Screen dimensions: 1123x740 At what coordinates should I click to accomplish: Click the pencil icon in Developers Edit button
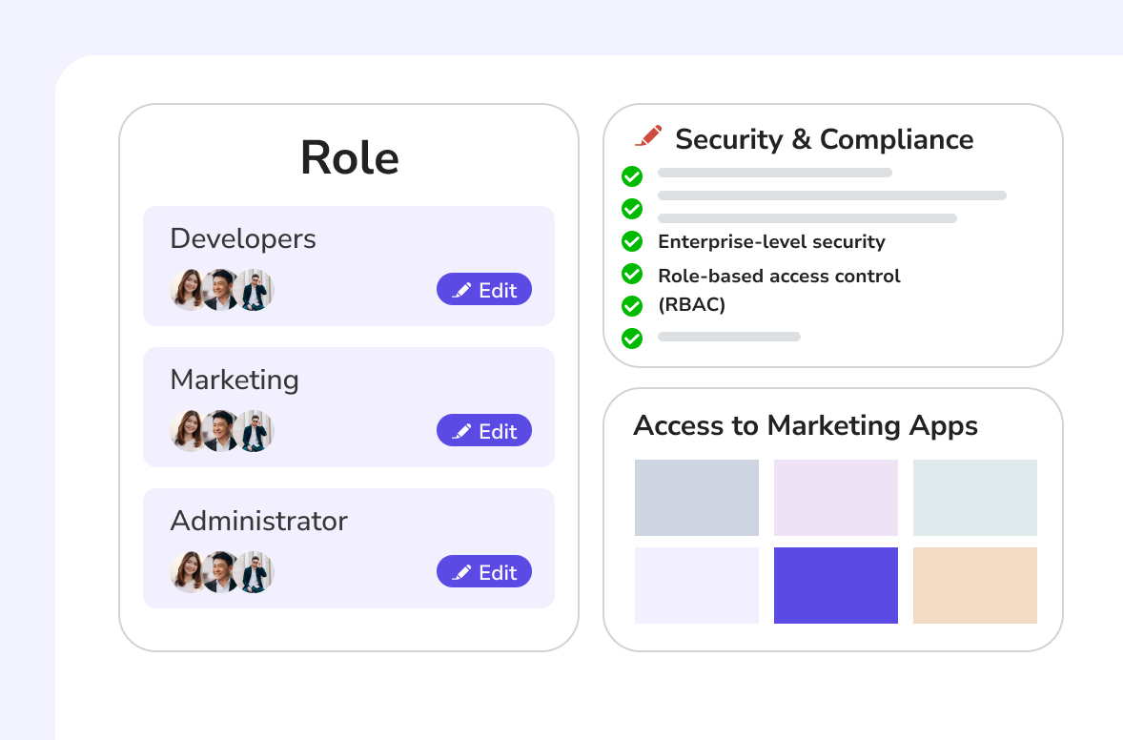[460, 289]
